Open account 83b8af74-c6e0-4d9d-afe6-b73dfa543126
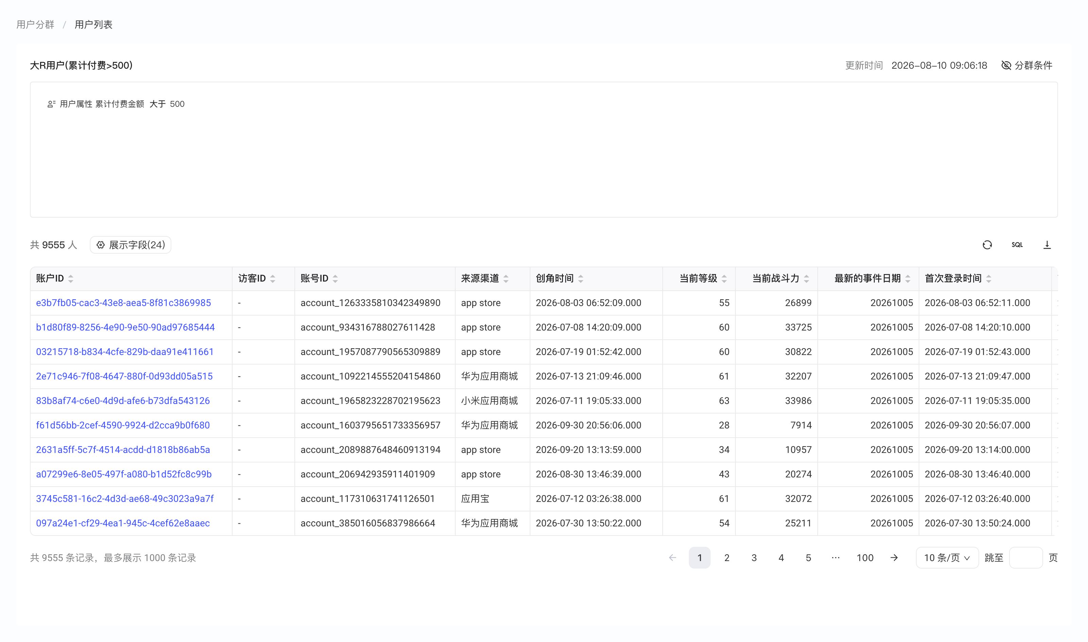This screenshot has width=1088, height=642. tap(123, 401)
